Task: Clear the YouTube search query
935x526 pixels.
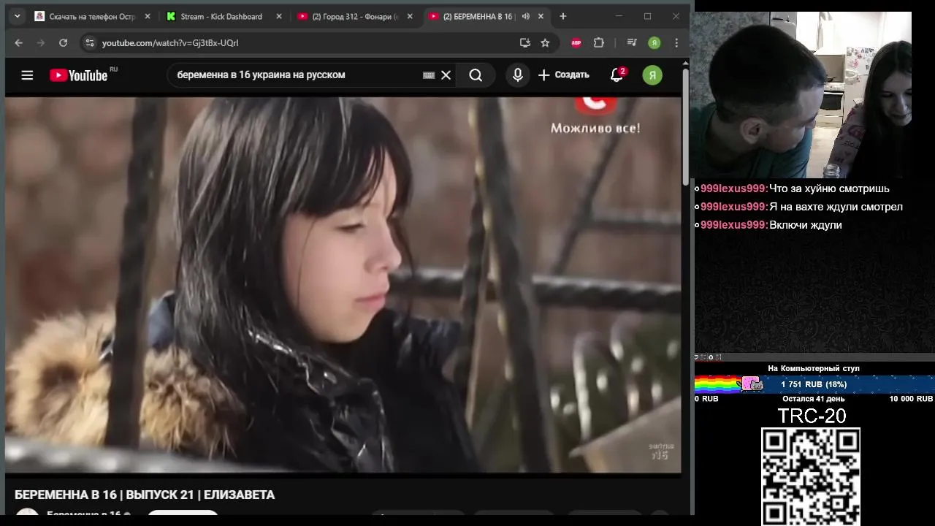Action: (x=446, y=75)
